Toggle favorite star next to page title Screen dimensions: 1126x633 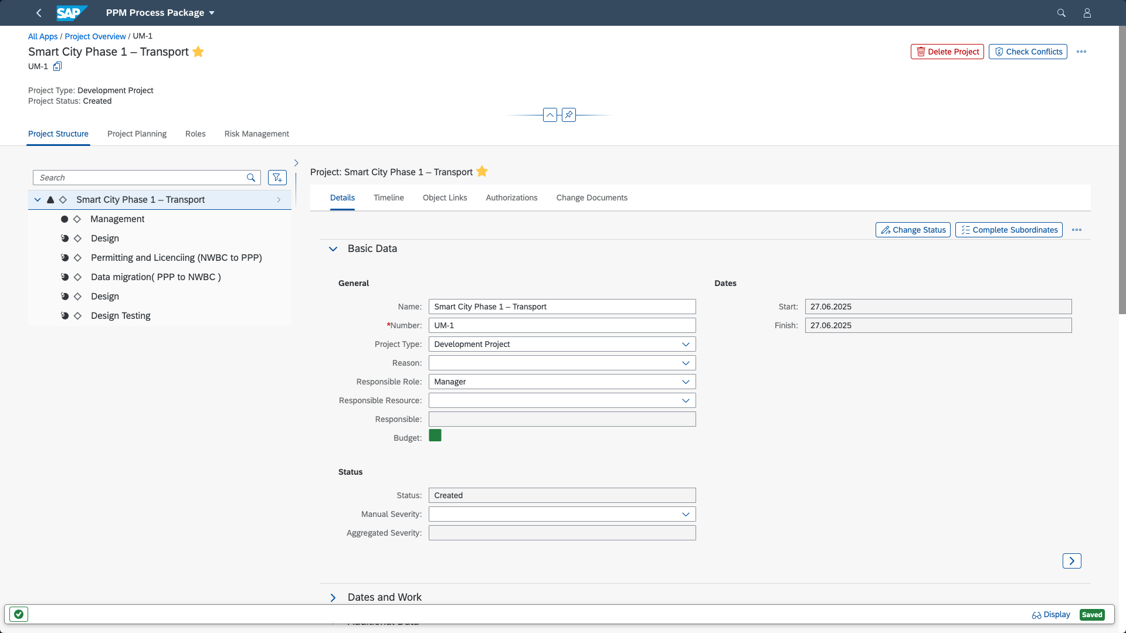click(x=198, y=52)
